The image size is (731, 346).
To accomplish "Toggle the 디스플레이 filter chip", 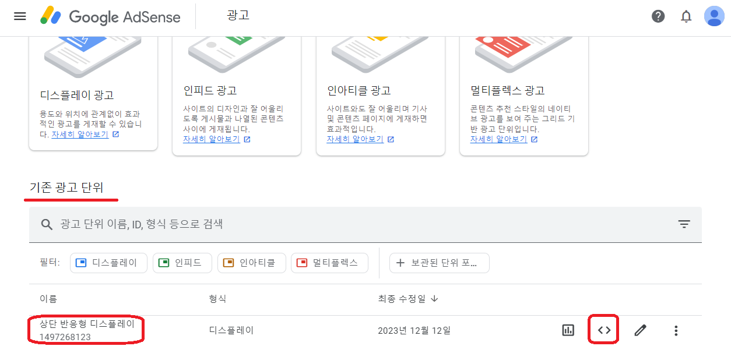I will pos(108,263).
